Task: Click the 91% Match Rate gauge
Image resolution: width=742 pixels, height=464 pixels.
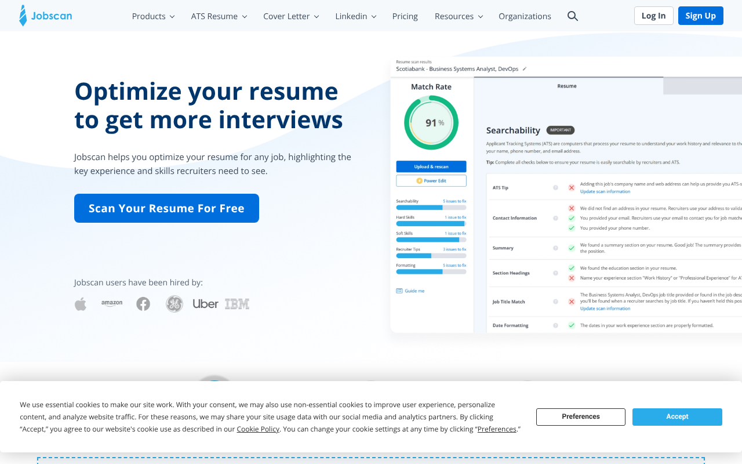Action: [x=431, y=123]
